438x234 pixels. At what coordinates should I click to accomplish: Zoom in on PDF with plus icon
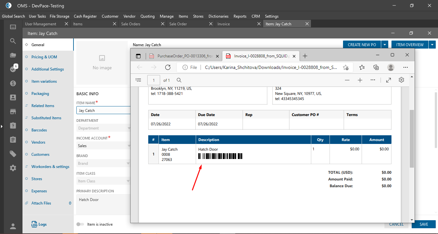coord(360,80)
